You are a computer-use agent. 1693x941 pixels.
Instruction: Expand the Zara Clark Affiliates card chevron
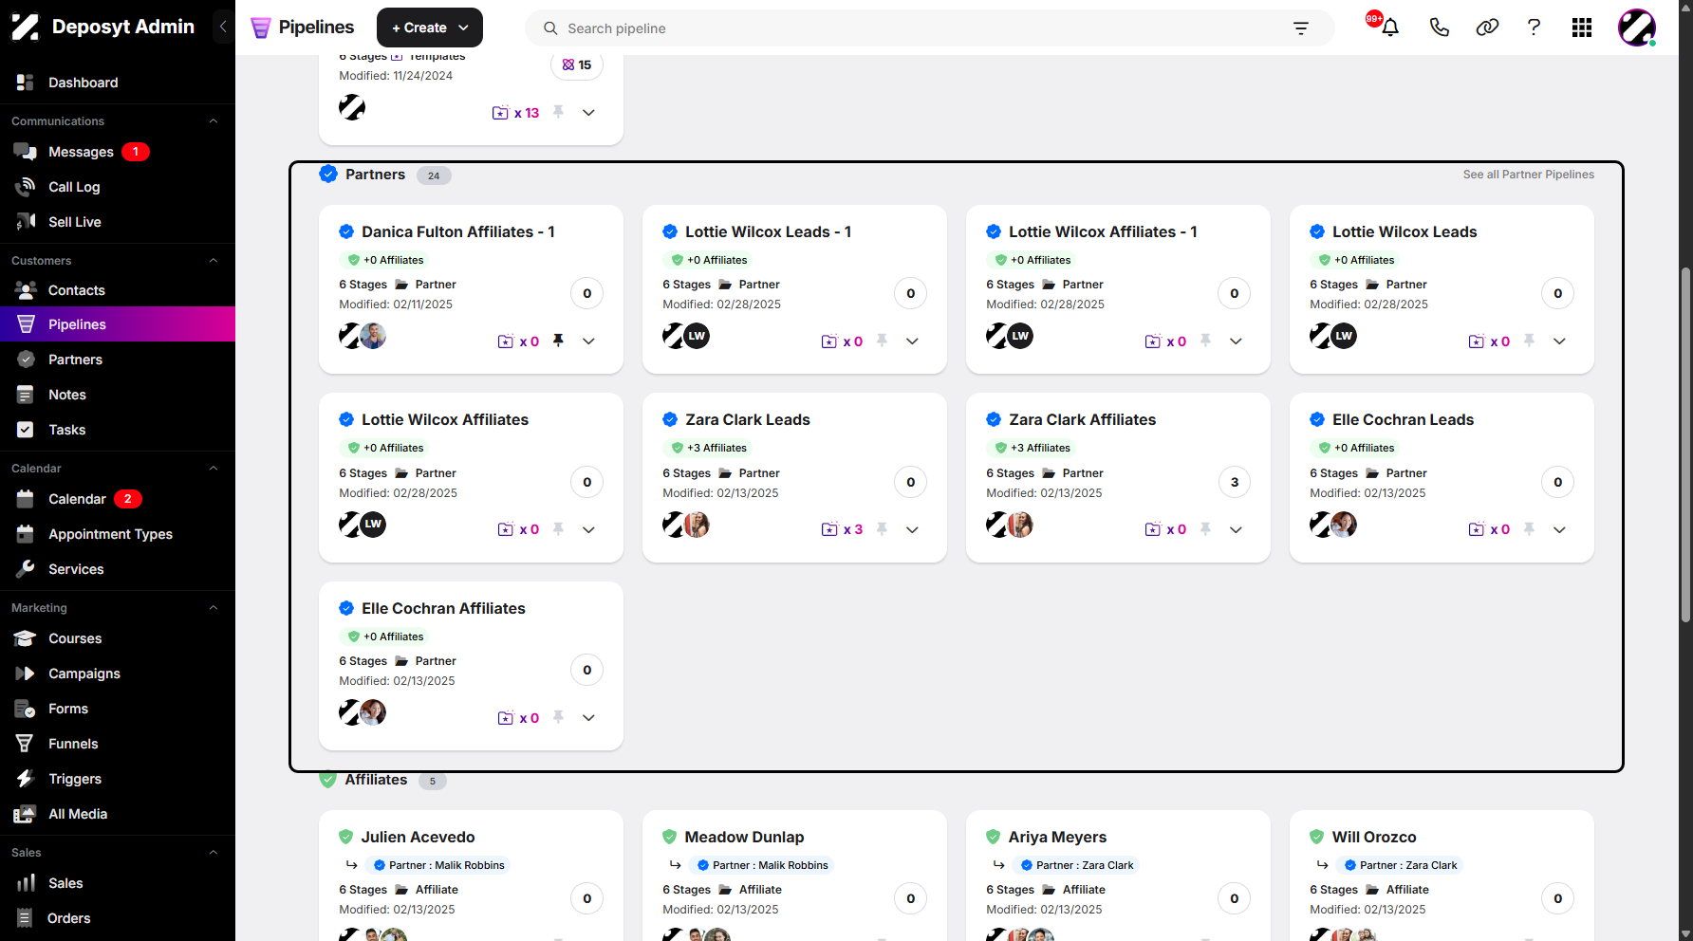point(1236,530)
